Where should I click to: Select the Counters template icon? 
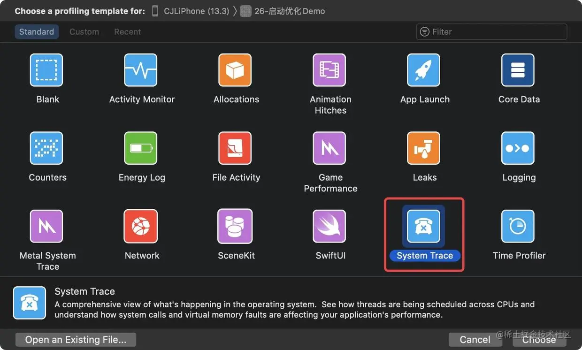pyautogui.click(x=46, y=148)
